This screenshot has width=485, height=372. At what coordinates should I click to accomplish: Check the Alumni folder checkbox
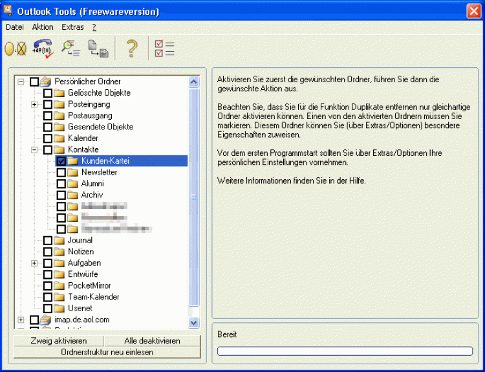point(61,184)
